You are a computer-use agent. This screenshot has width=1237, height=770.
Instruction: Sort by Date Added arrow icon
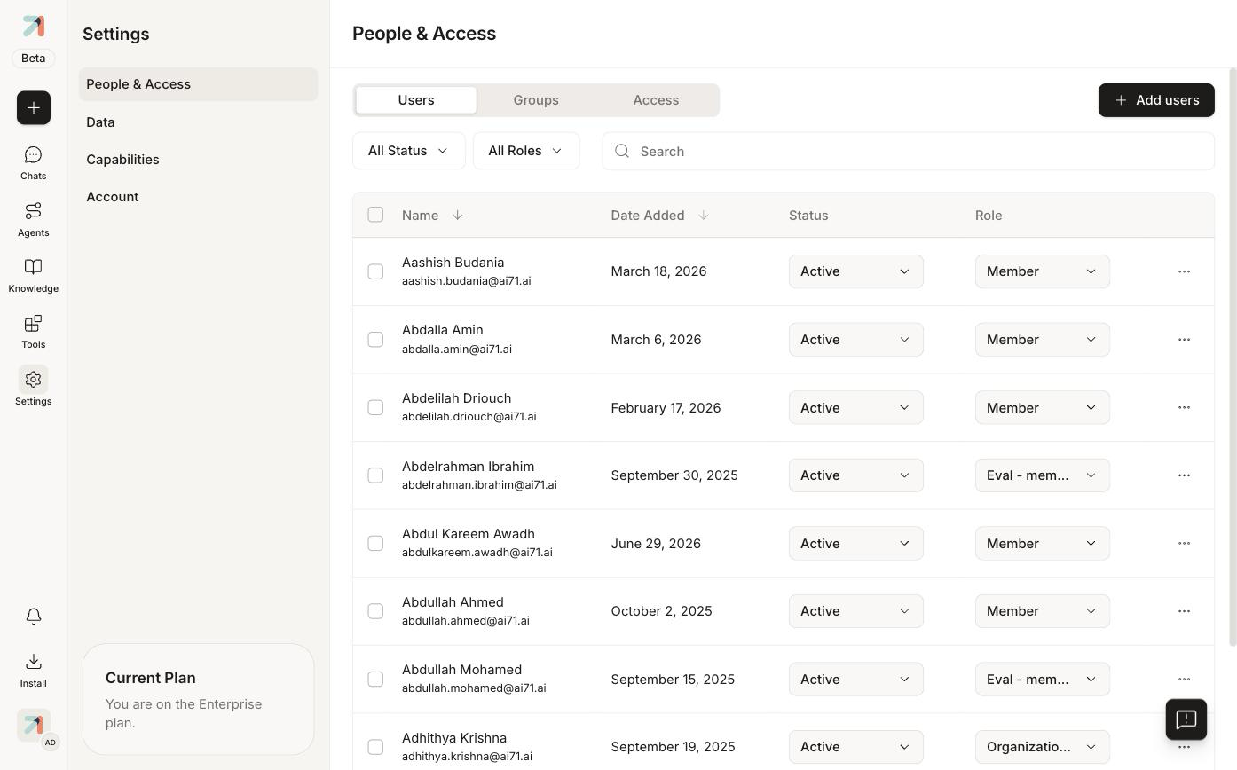pos(704,215)
